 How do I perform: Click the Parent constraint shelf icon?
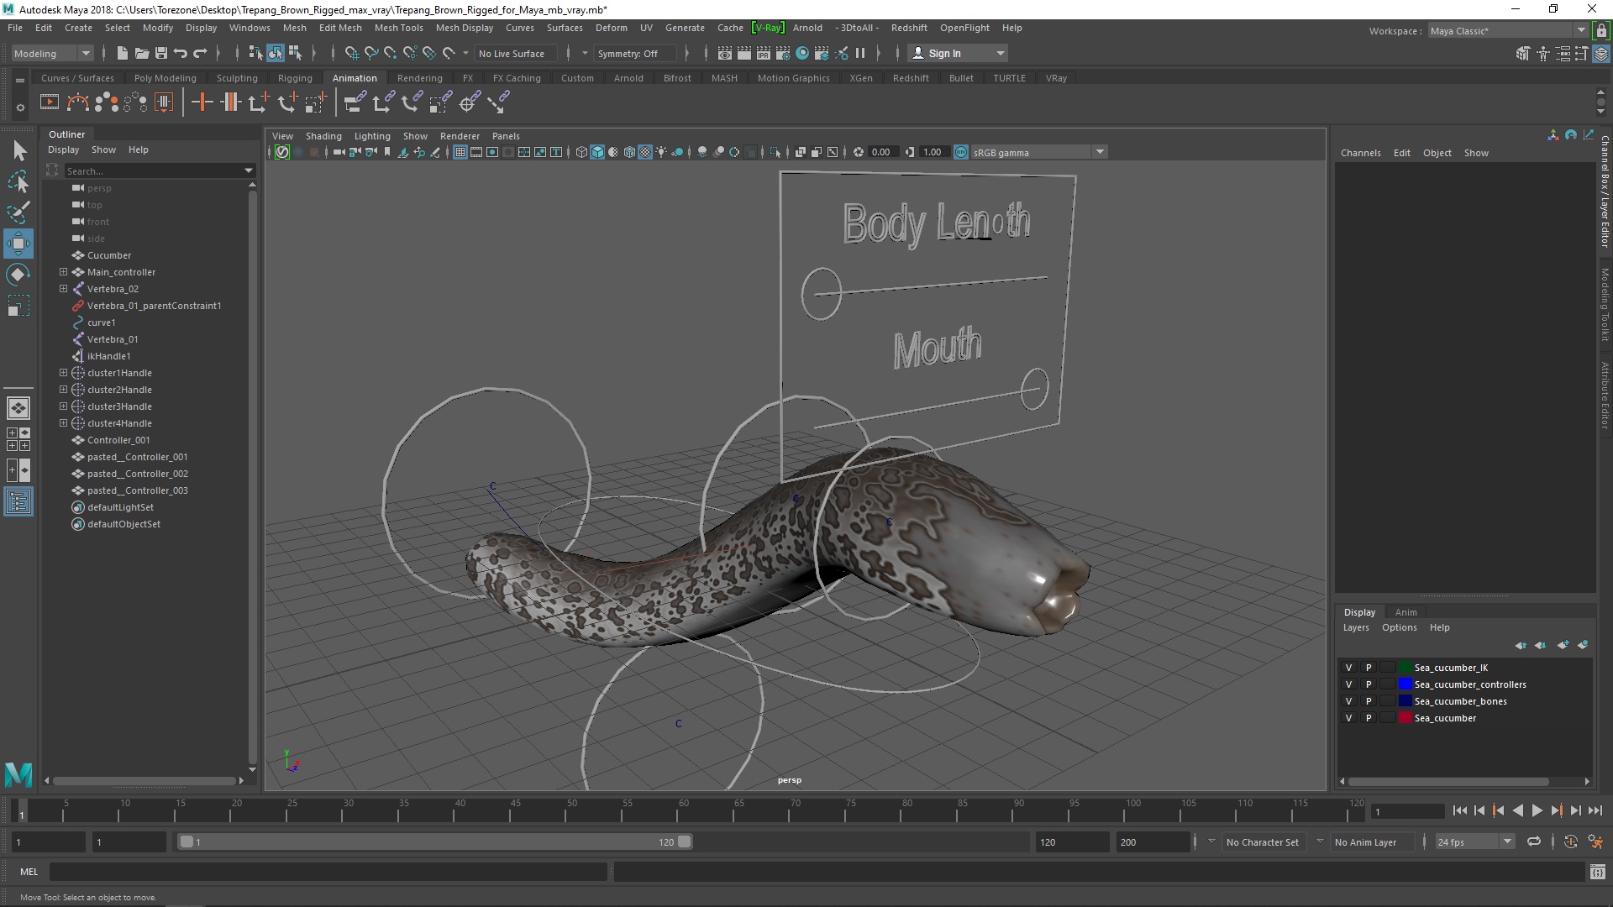tap(355, 102)
